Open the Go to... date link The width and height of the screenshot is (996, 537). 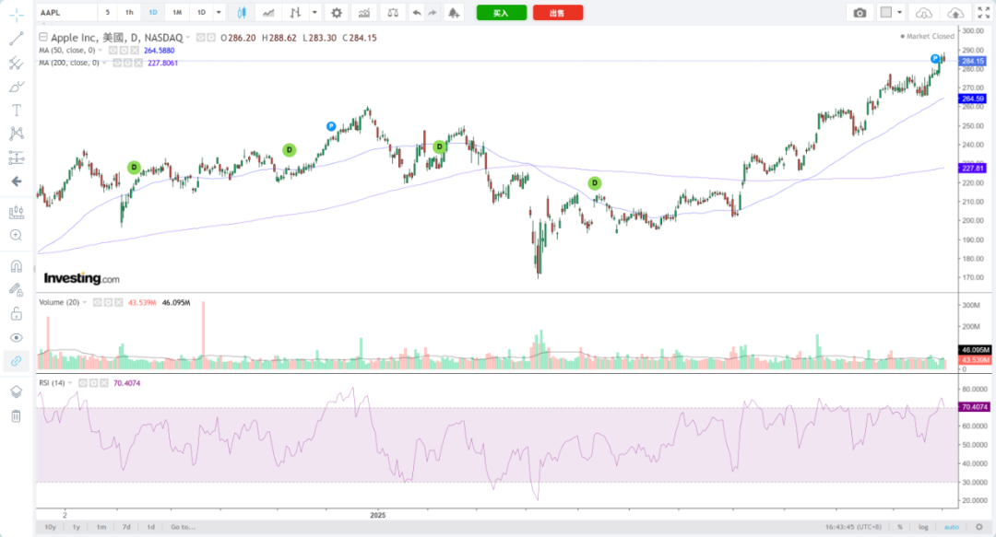[183, 527]
